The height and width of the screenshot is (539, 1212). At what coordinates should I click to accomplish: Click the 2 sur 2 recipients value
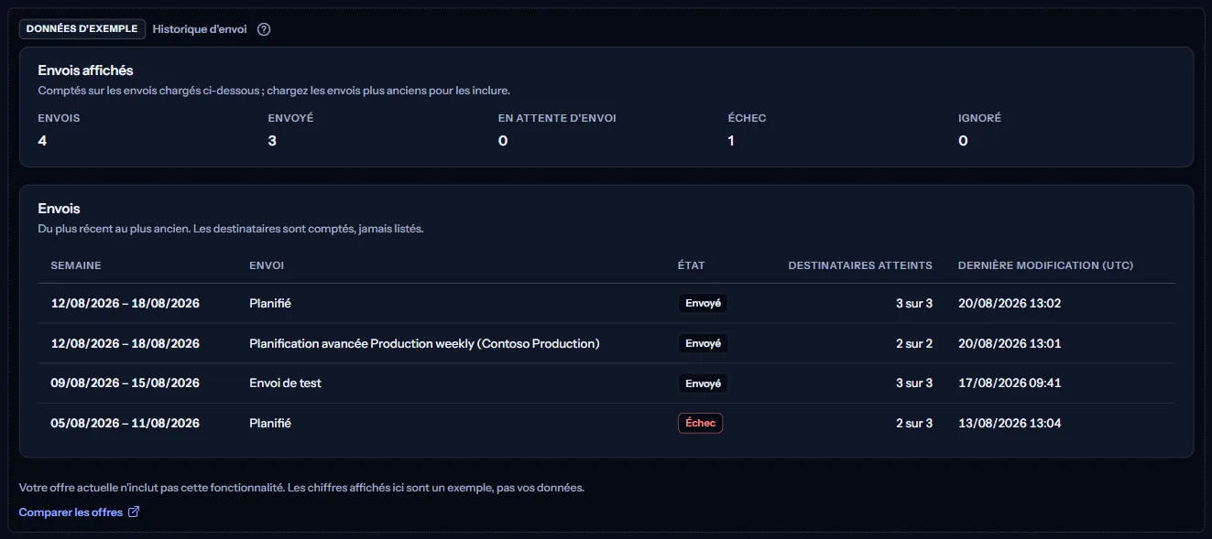click(x=914, y=343)
